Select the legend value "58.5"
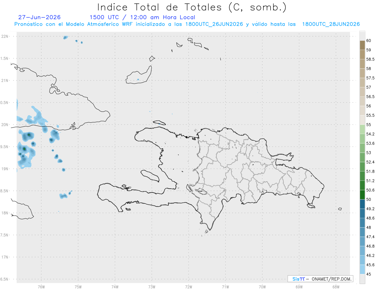Image resolution: width=377 pixels, height=291 pixels. pos(370,59)
